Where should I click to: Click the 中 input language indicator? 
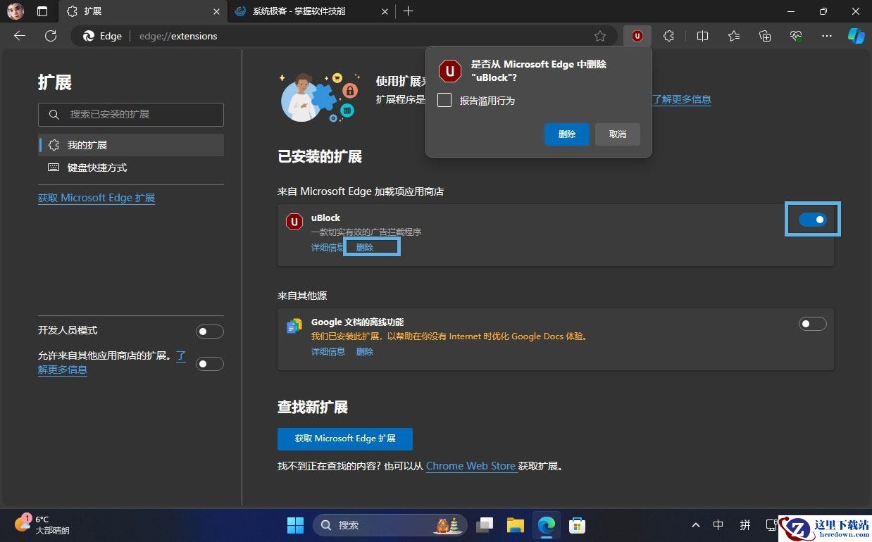click(718, 525)
